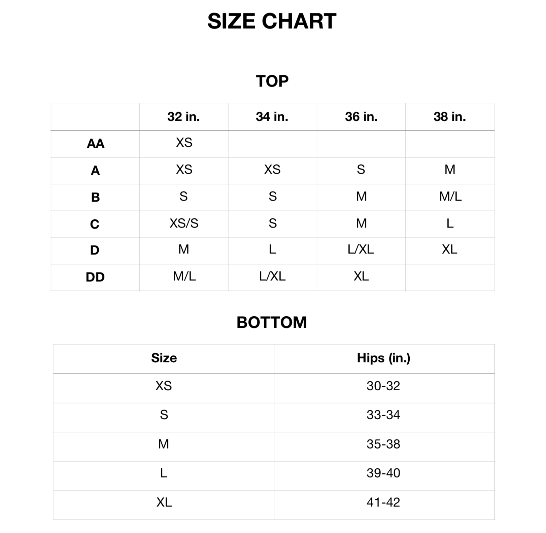Screen dimensions: 546x533
Task: Click the 33-34 hips measurement
Action: [383, 415]
